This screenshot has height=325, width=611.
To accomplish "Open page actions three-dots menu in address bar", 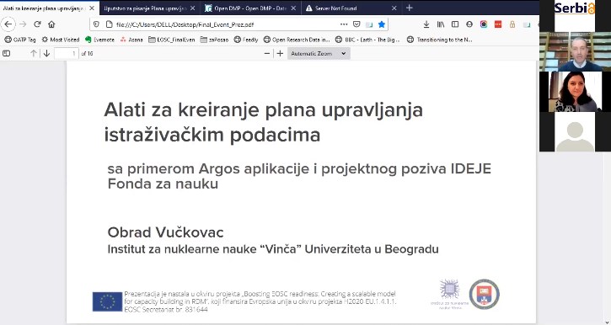I will click(344, 24).
